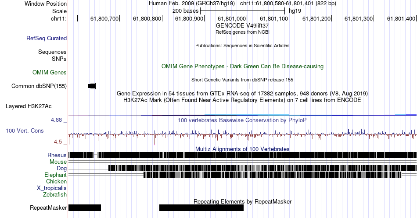Click the GENCODE V49lift37 track title
417x218 pixels.
point(242,26)
